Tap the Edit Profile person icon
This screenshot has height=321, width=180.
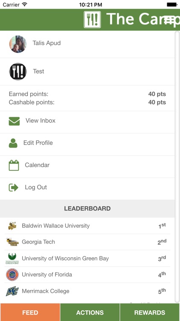coord(13,143)
